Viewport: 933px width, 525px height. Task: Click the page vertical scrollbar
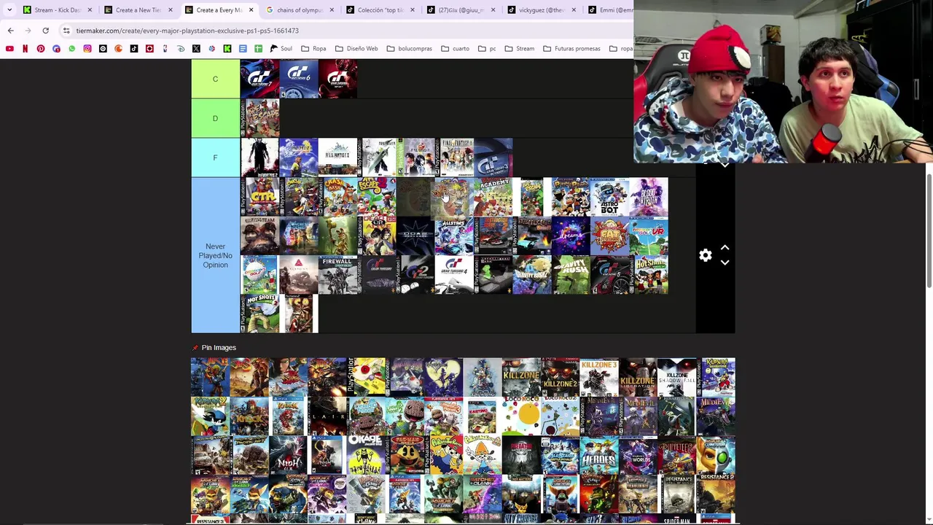click(929, 230)
